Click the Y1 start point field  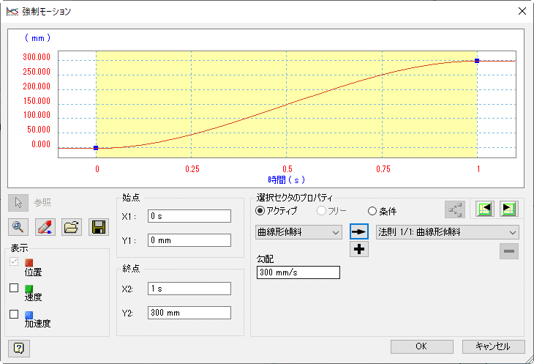tap(189, 240)
